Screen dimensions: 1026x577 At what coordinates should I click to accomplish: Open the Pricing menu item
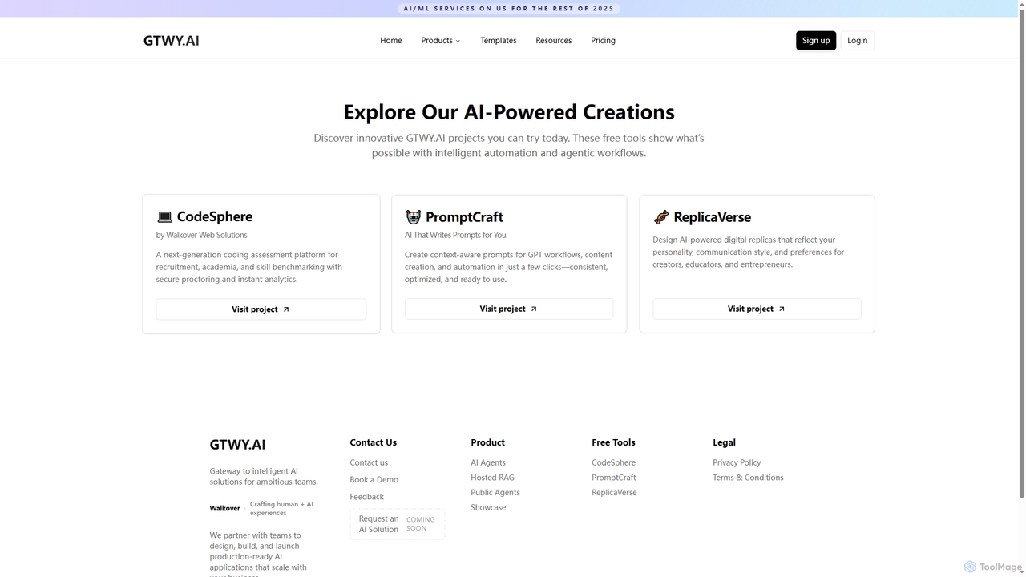(603, 41)
